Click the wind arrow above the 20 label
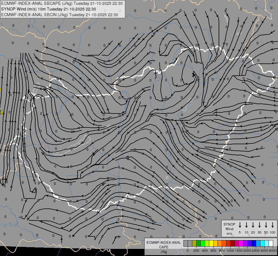Screen dimensions: 278x256 pyautogui.click(x=253, y=225)
